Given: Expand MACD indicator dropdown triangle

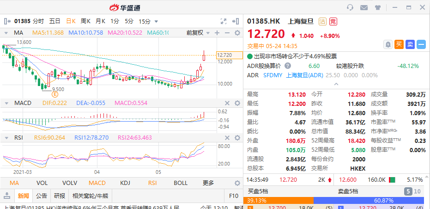Looking at the screenshot, I should [6, 103].
